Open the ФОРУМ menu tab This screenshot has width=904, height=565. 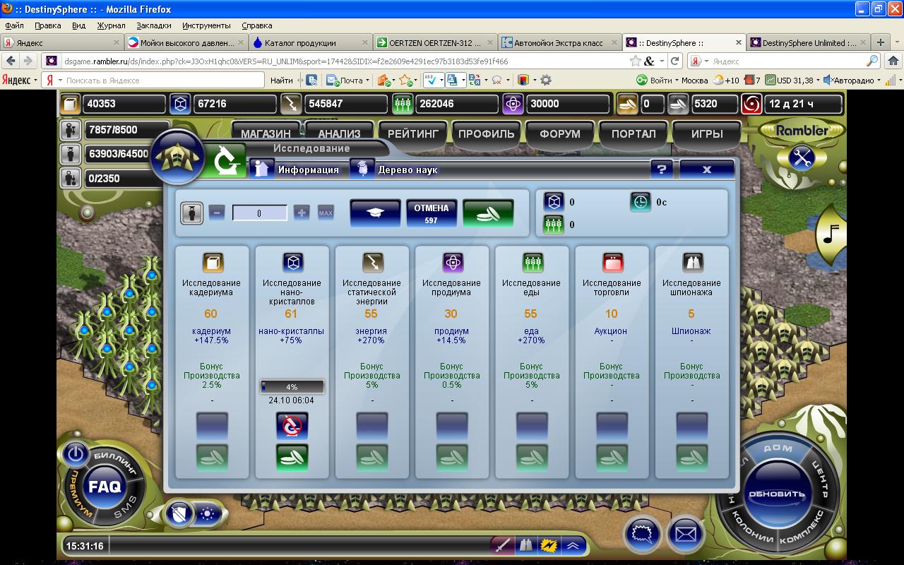559,133
